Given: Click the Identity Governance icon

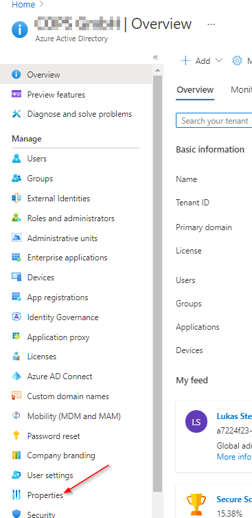Looking at the screenshot, I should click(16, 317).
